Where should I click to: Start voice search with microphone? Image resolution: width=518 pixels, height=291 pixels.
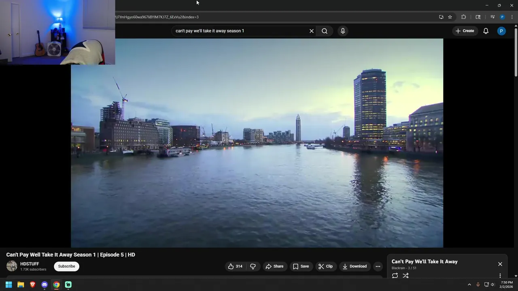(x=343, y=31)
